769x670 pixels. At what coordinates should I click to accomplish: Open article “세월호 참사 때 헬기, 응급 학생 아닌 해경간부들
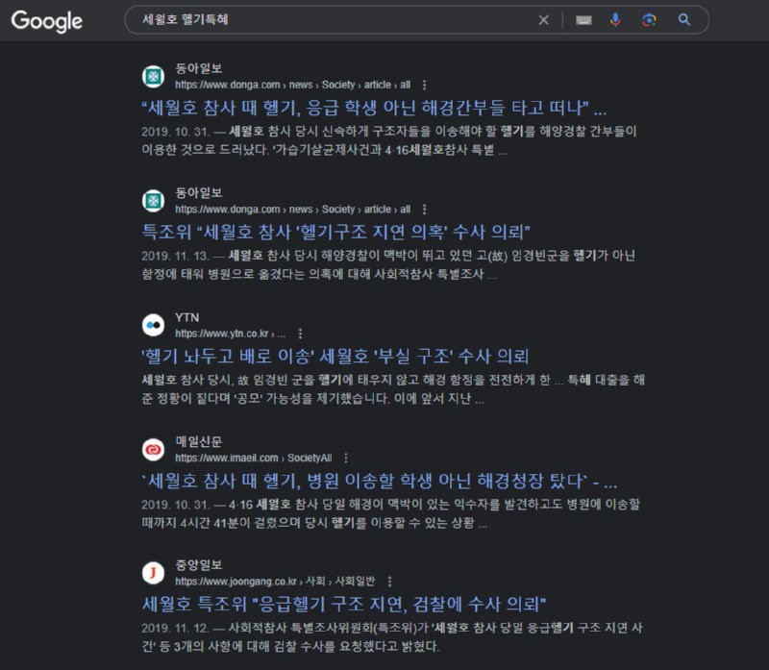[x=374, y=108]
